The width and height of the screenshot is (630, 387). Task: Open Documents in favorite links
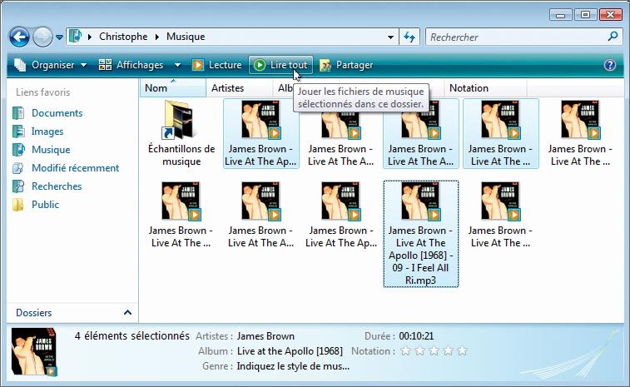[47, 113]
